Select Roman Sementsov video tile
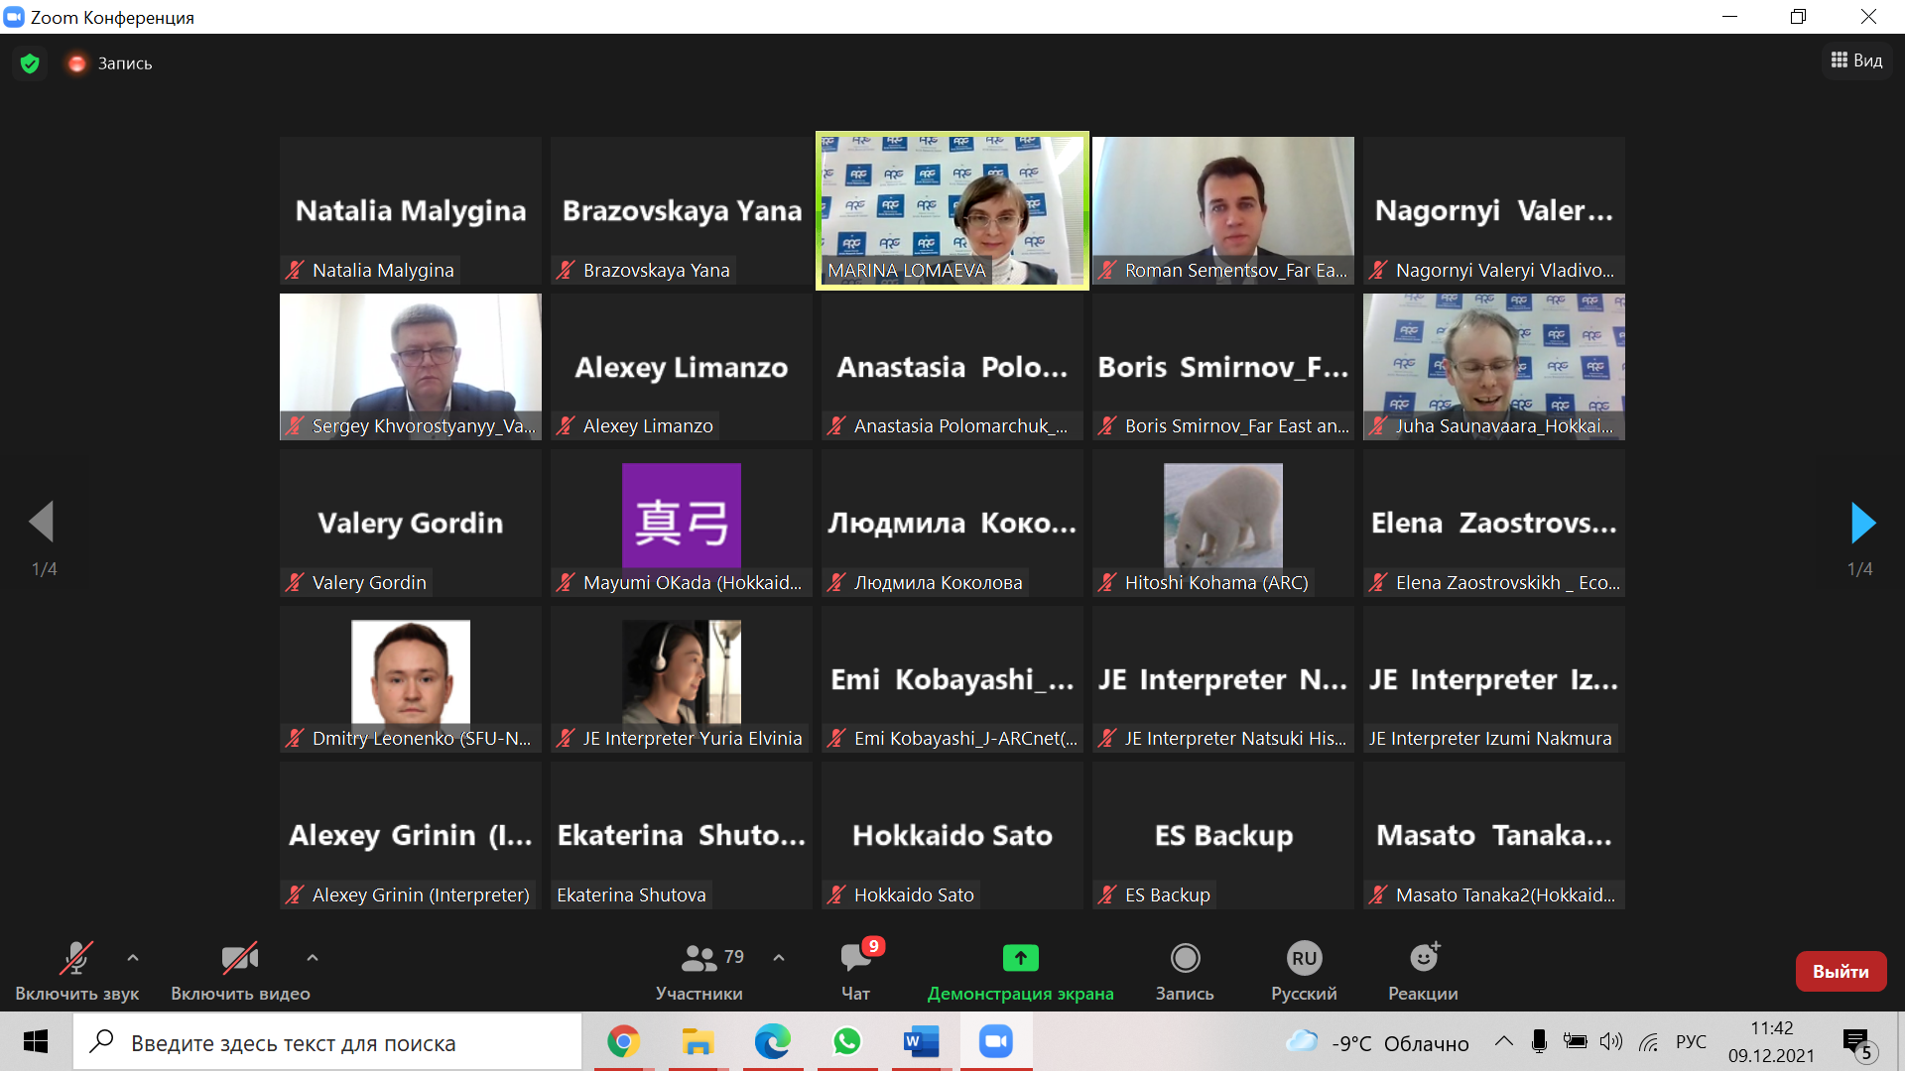Screen dimensions: 1905x1071 1223,211
